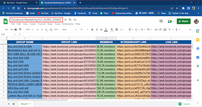Click the Move to folder icon
Screen dimensions: 202x107
(x=70, y=20)
